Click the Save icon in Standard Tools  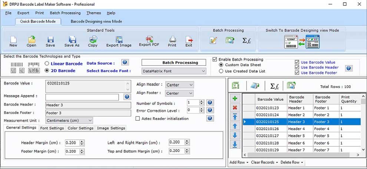point(50,40)
